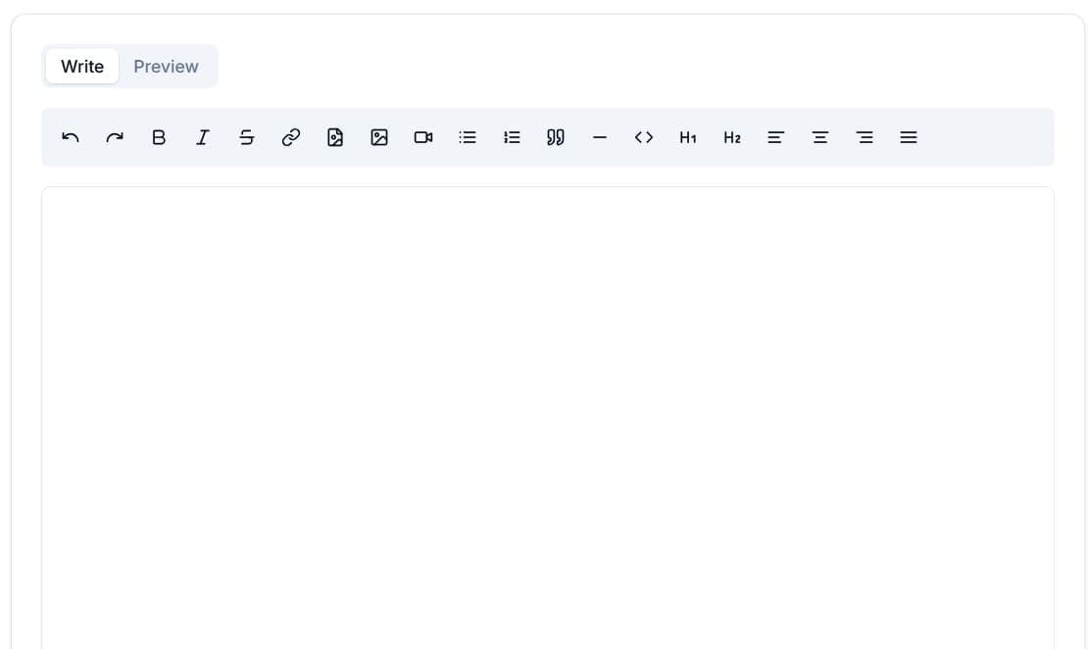This screenshot has width=1089, height=649.
Task: Insert an image with the picture icon
Action: (x=379, y=137)
